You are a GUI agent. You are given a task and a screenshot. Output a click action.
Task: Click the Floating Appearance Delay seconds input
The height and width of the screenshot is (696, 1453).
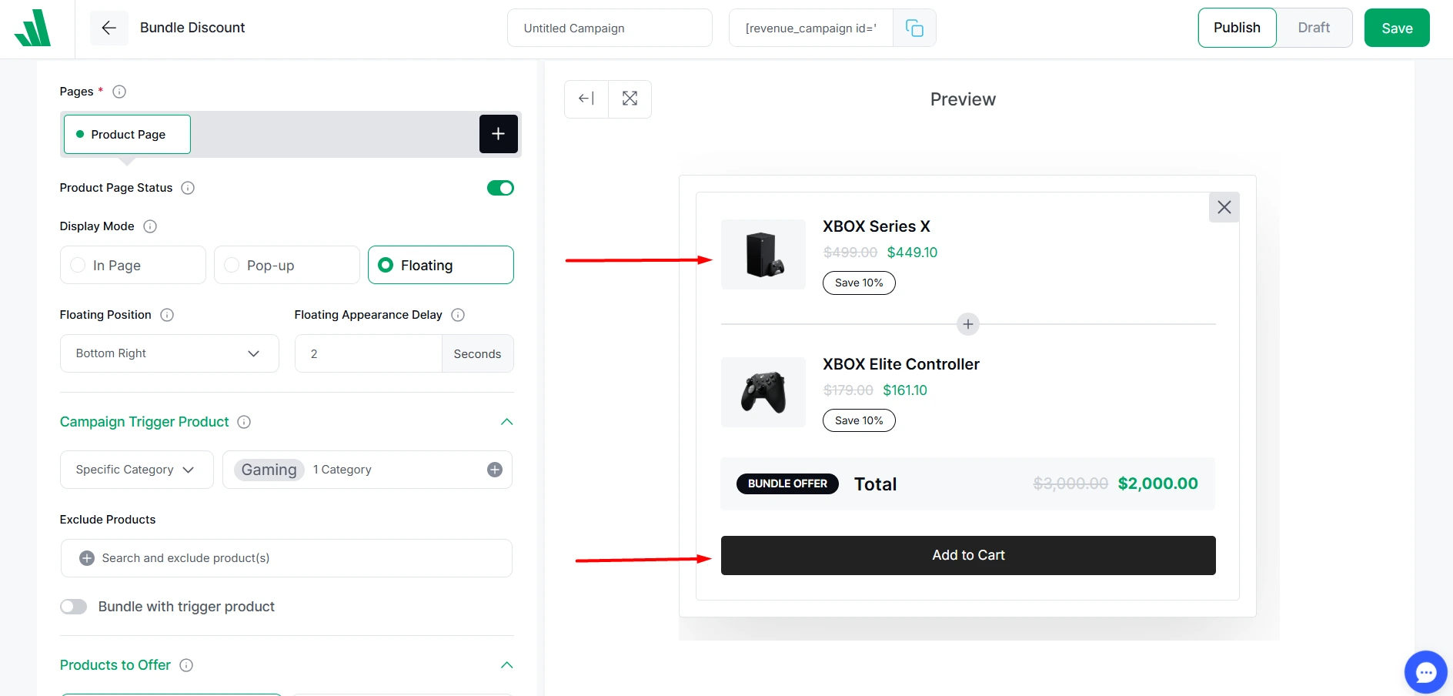369,353
